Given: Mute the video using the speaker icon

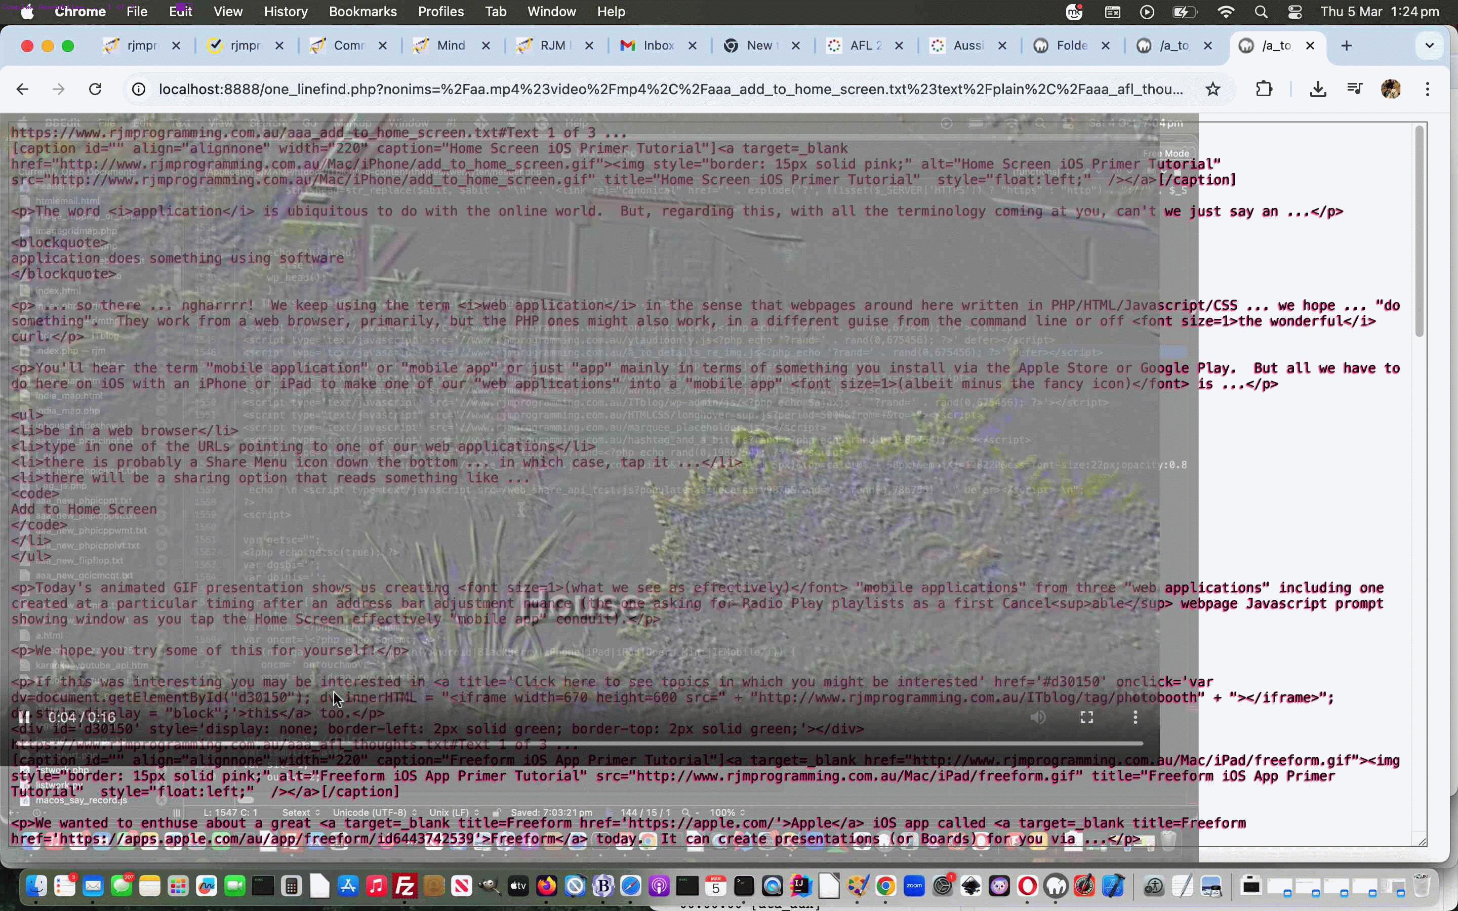Looking at the screenshot, I should [1038, 717].
